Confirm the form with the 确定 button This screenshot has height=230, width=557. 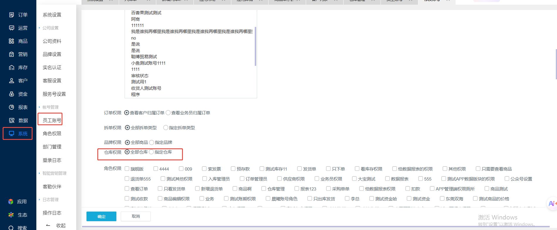[x=101, y=217]
